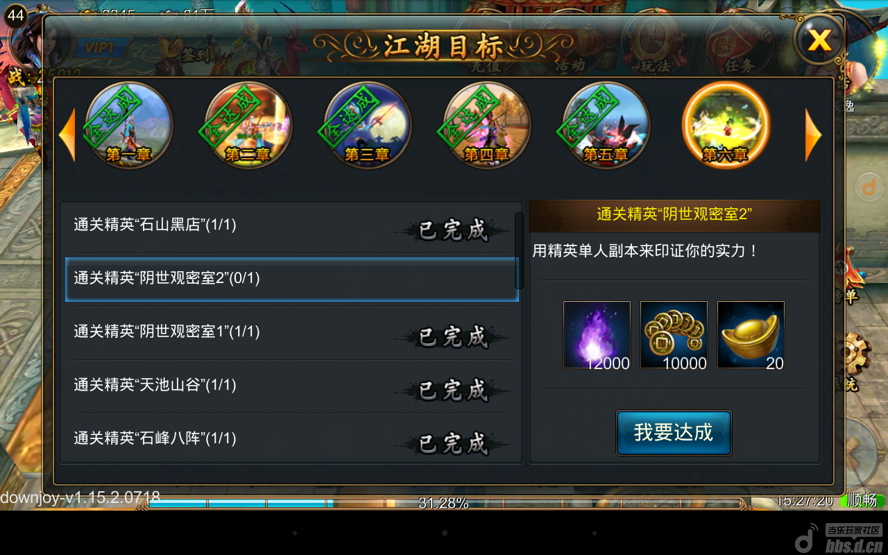The height and width of the screenshot is (555, 888).
Task: Open the 第三章 chapter medallion
Action: coord(368,126)
